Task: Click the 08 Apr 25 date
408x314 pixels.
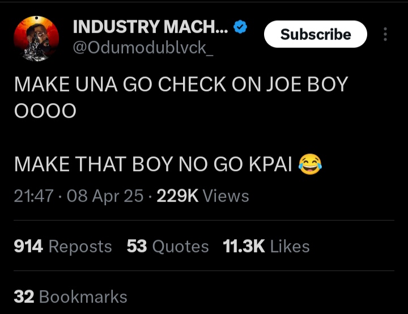Action: (105, 196)
